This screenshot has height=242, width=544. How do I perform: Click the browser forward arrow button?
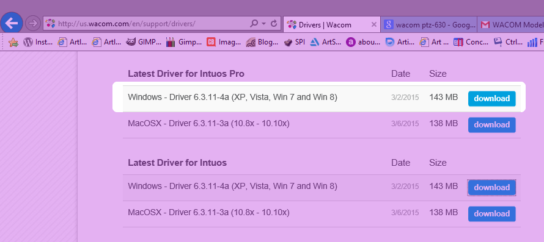[33, 24]
